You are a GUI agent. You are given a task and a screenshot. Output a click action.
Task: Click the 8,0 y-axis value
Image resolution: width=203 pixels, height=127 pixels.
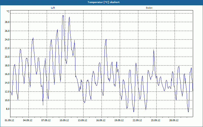point(8,109)
